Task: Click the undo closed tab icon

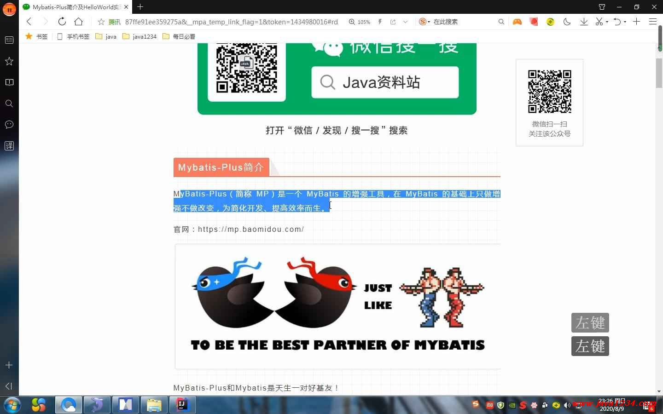Action: [x=617, y=22]
